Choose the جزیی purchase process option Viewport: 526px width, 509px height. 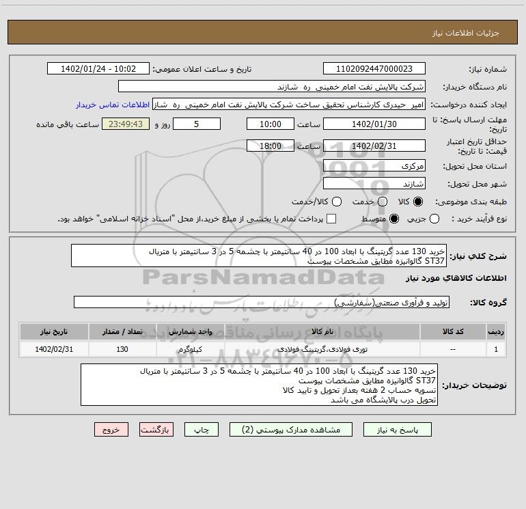coord(434,219)
